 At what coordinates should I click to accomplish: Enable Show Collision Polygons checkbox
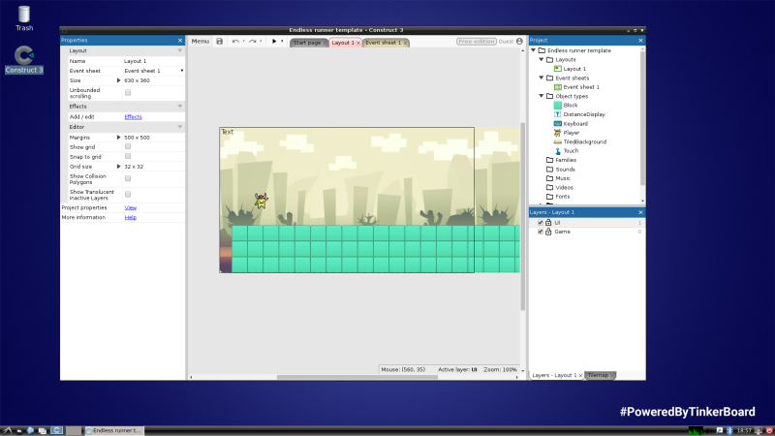128,178
